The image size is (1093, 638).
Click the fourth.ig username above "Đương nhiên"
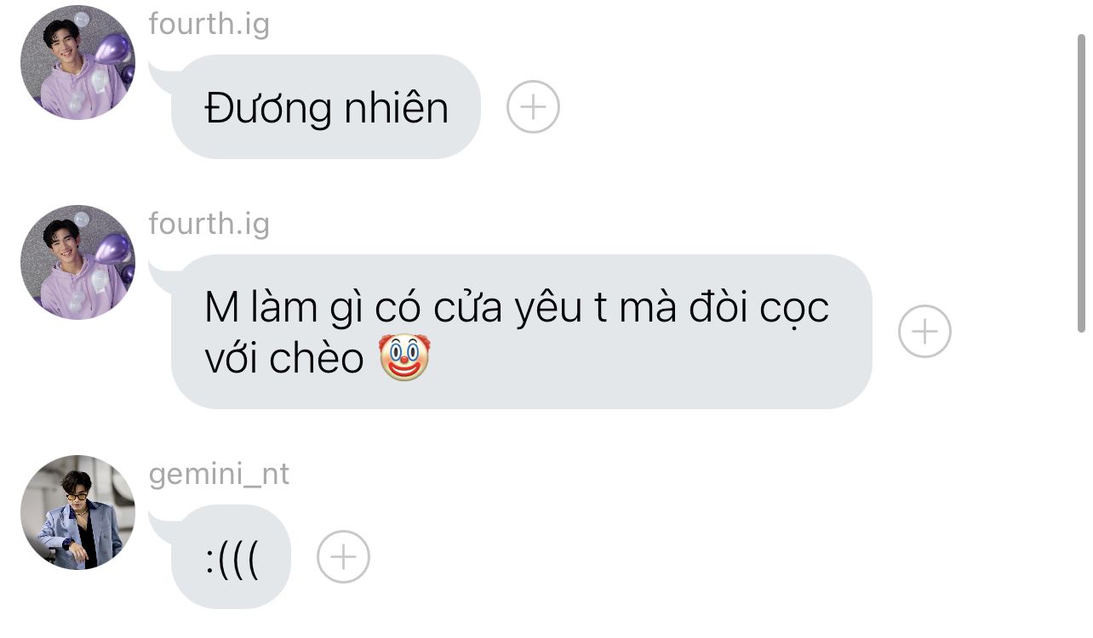pyautogui.click(x=209, y=23)
